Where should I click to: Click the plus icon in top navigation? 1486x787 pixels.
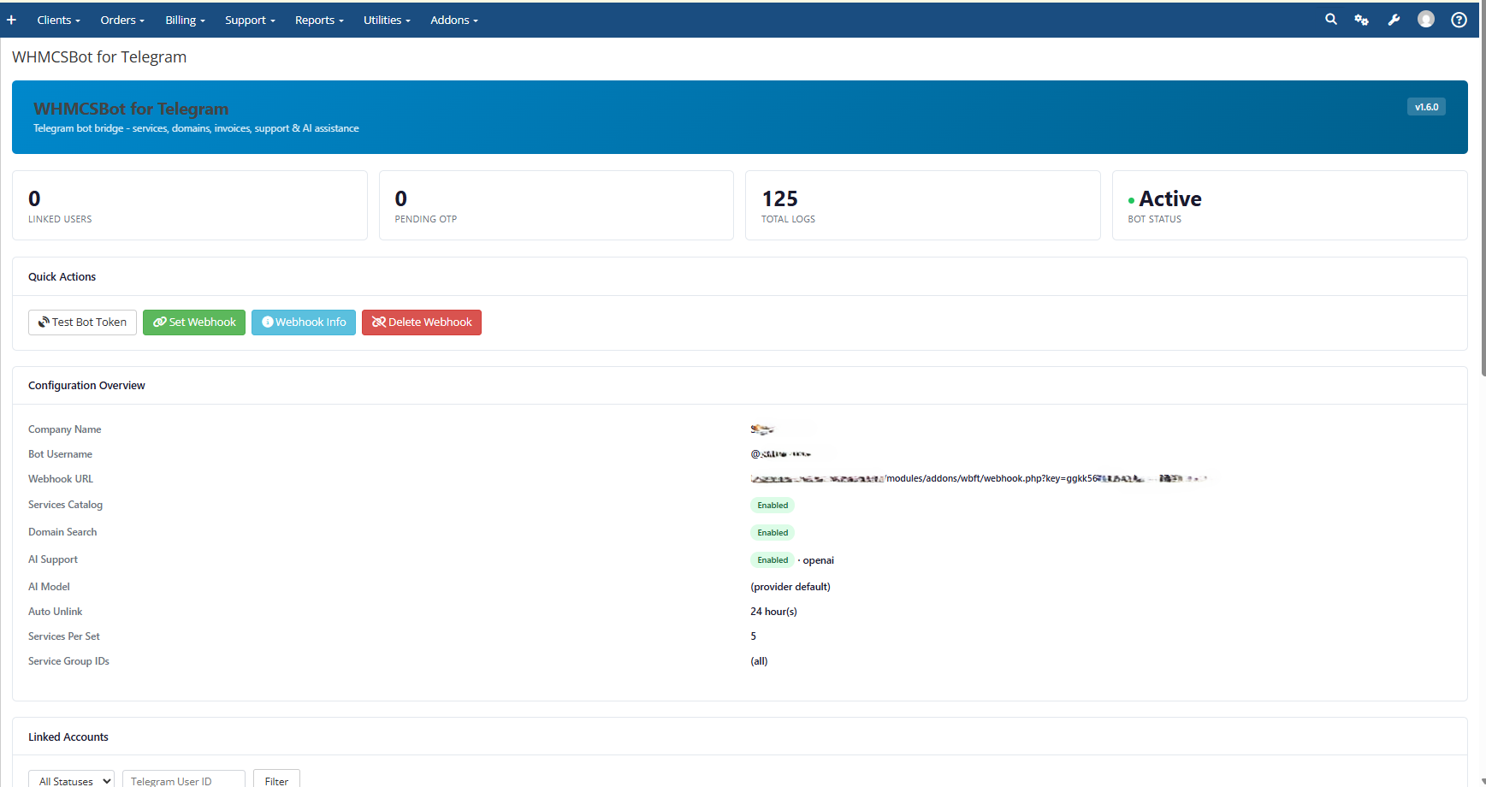tap(11, 20)
